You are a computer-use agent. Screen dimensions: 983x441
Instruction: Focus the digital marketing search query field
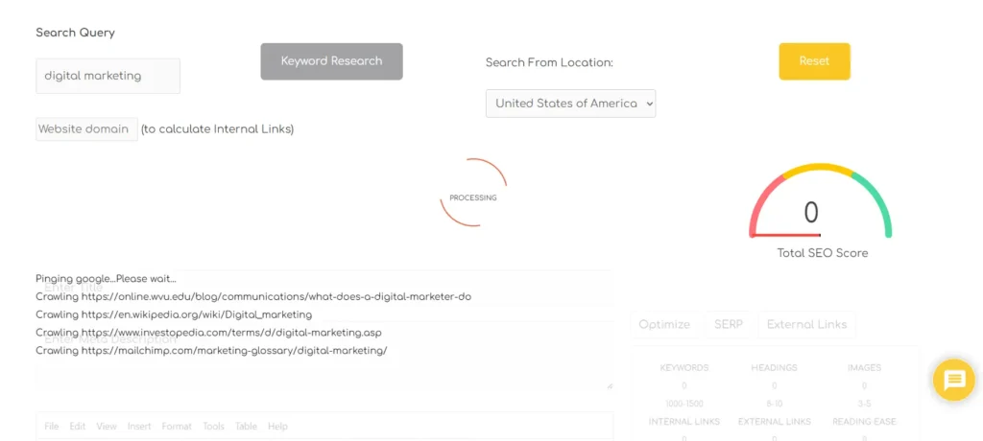pyautogui.click(x=108, y=76)
